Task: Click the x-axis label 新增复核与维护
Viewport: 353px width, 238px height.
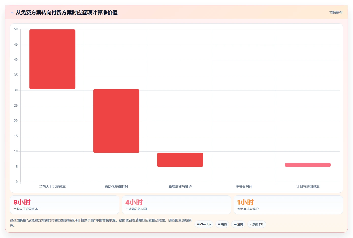Action: pyautogui.click(x=180, y=187)
